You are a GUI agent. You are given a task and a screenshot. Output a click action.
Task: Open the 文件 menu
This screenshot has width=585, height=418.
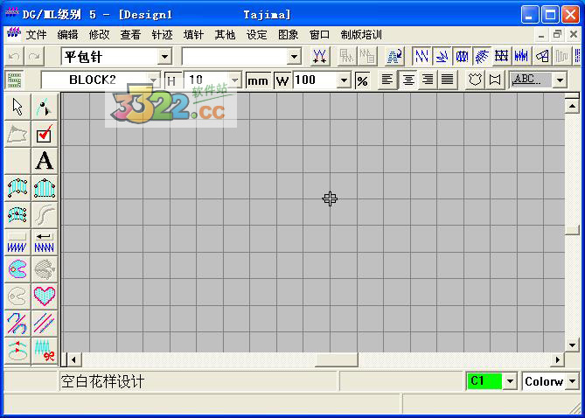pyautogui.click(x=36, y=35)
